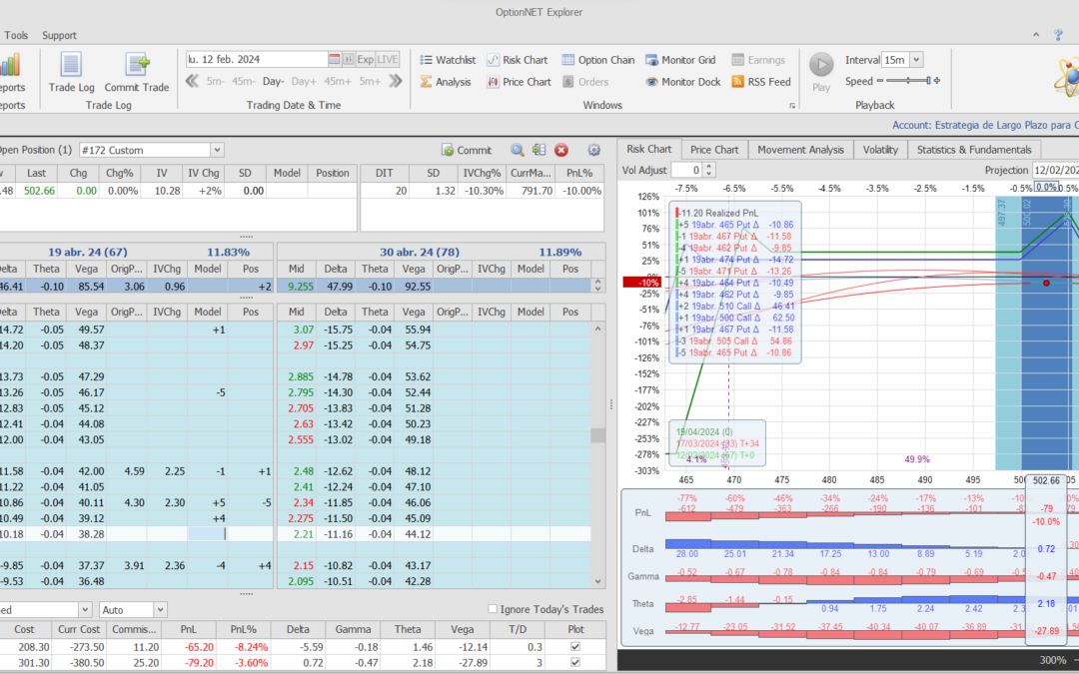Screen dimensions: 1079x674
Task: Open the Interval 15m dropdown
Action: pos(916,60)
